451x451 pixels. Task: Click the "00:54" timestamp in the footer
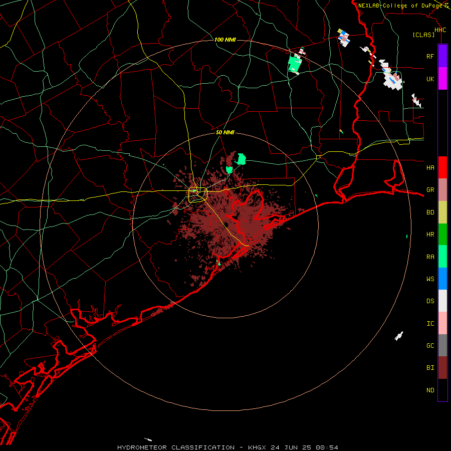pos(327,447)
